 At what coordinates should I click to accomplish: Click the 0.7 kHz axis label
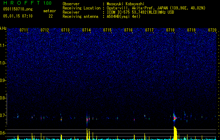pyautogui.click(x=3, y=115)
